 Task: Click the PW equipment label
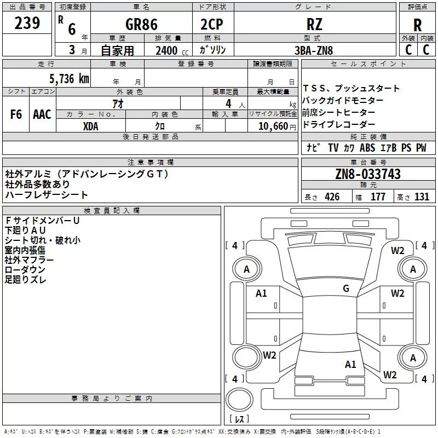pyautogui.click(x=420, y=148)
